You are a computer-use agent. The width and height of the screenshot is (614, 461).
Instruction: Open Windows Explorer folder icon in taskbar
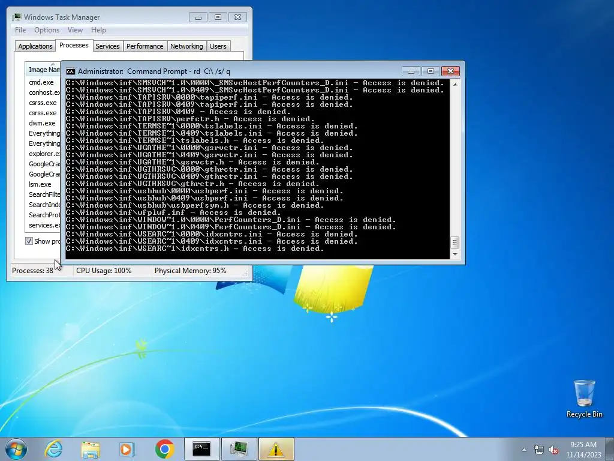click(x=91, y=450)
